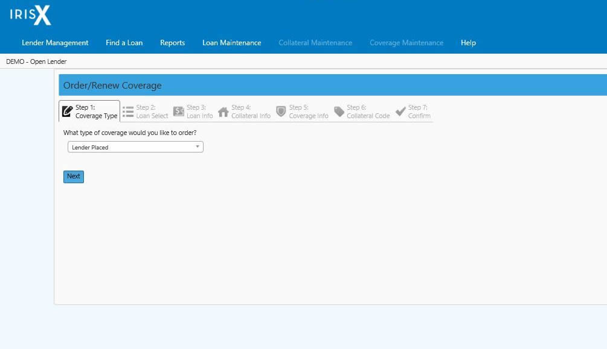Image resolution: width=607 pixels, height=349 pixels.
Task: Open the Collateral Maintenance menu
Action: click(315, 43)
